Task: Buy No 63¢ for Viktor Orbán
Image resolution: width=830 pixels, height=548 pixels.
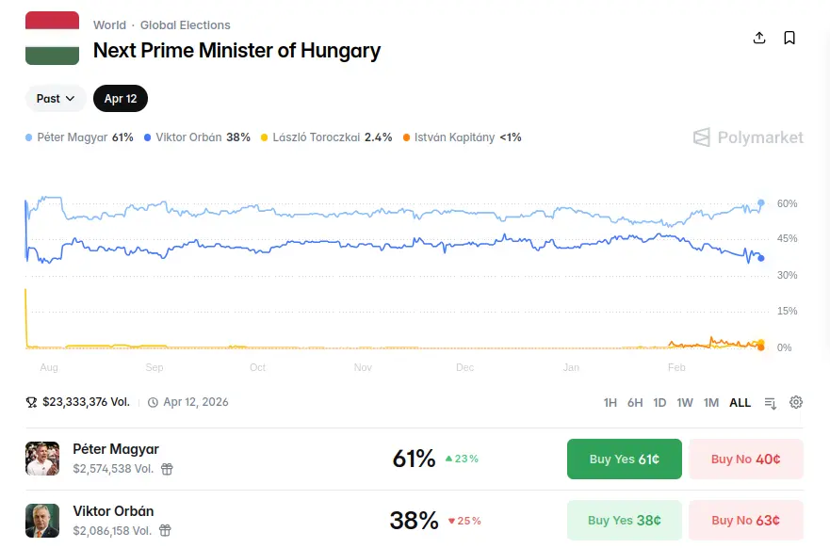Action: 745,520
